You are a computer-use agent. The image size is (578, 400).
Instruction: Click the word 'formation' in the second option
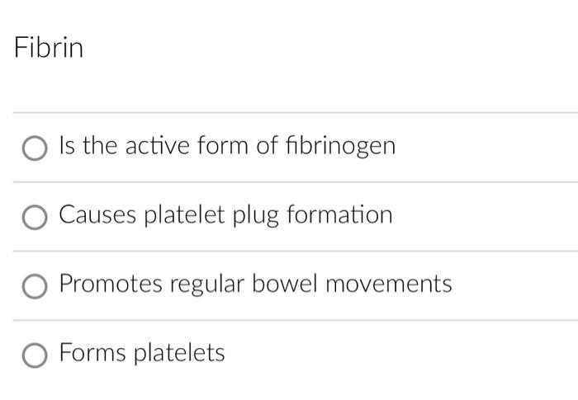tap(339, 214)
